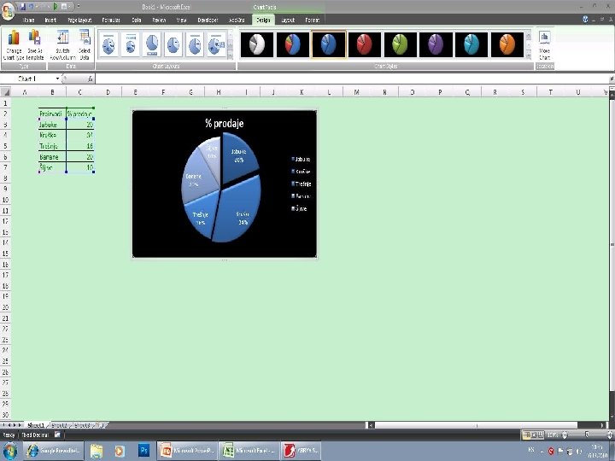Switch to Microsoft PowerPoint taskbar button
Image resolution: width=615 pixels, height=461 pixels.
[187, 451]
